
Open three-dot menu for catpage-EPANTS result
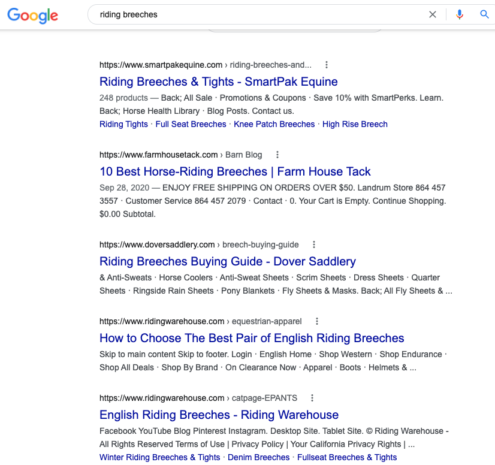[312, 398]
